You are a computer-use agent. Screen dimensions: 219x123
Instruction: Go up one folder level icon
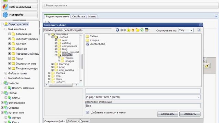point(129,30)
